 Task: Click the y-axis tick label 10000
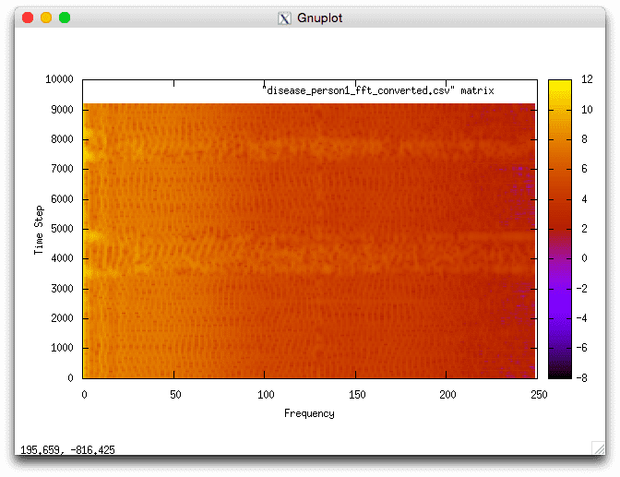[59, 79]
